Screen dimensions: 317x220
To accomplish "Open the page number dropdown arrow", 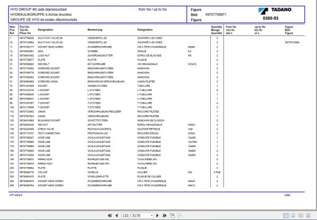I will click(152, 216).
